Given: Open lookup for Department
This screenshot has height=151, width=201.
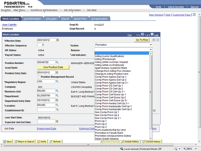Looking at the screenshot, I should pyautogui.click(x=57, y=95).
